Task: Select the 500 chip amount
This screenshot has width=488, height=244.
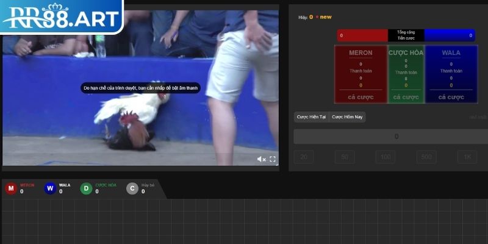Action: click(x=426, y=157)
